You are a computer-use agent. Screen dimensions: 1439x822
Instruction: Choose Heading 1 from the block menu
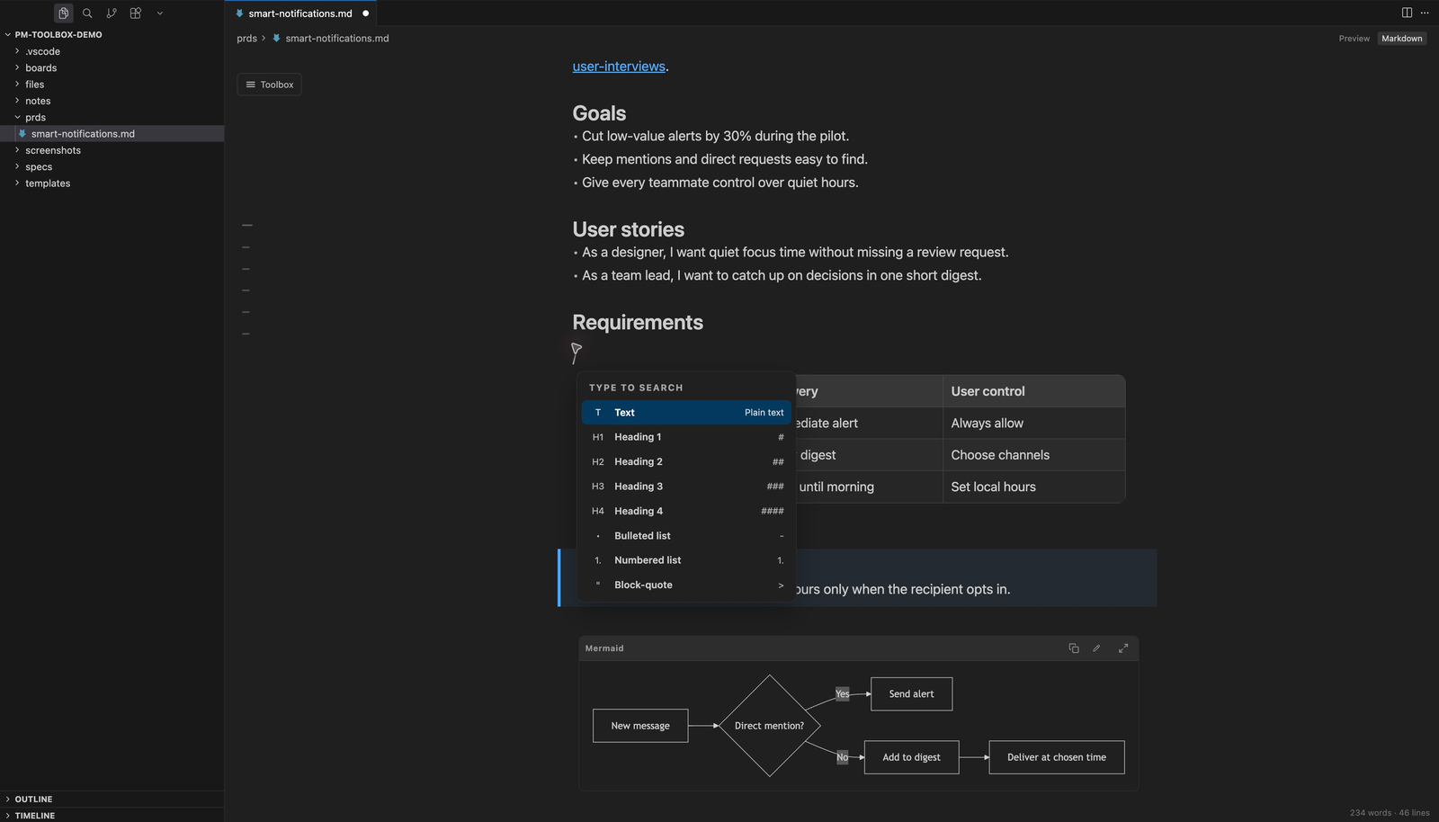686,437
